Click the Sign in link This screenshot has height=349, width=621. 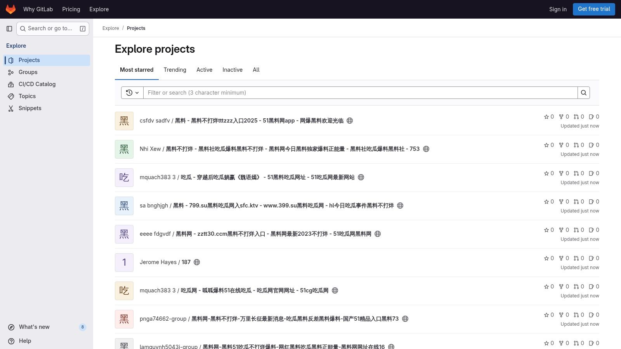[558, 9]
